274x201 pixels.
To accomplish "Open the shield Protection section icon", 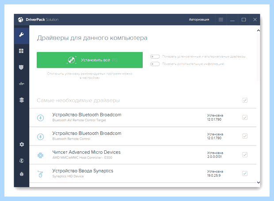I will click(x=21, y=67).
